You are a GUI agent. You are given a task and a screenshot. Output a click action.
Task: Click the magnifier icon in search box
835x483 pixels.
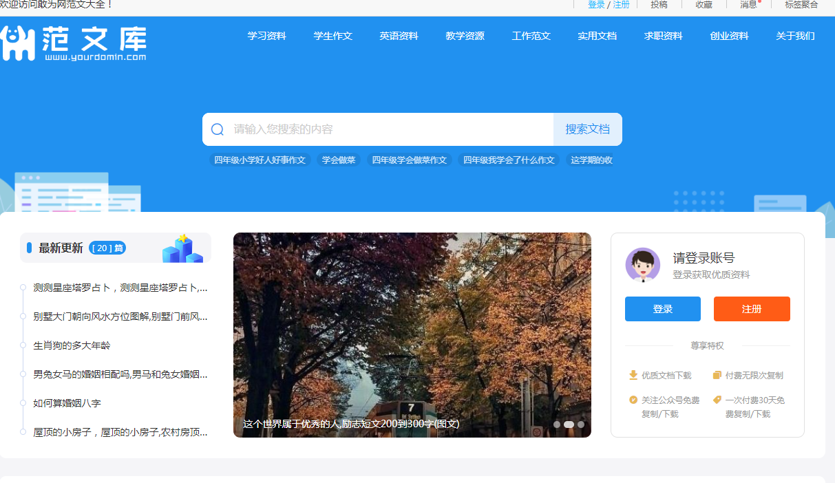(218, 129)
